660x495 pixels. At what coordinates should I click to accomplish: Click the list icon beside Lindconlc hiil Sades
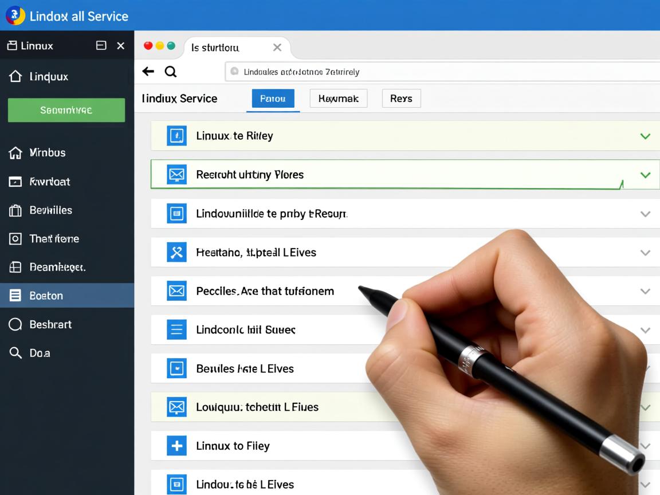click(176, 329)
